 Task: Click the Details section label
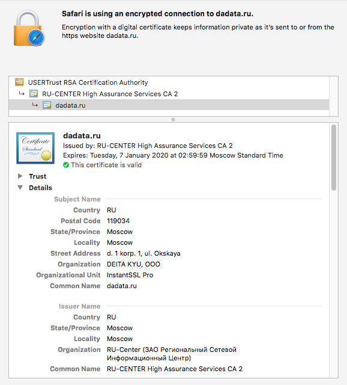(x=40, y=188)
